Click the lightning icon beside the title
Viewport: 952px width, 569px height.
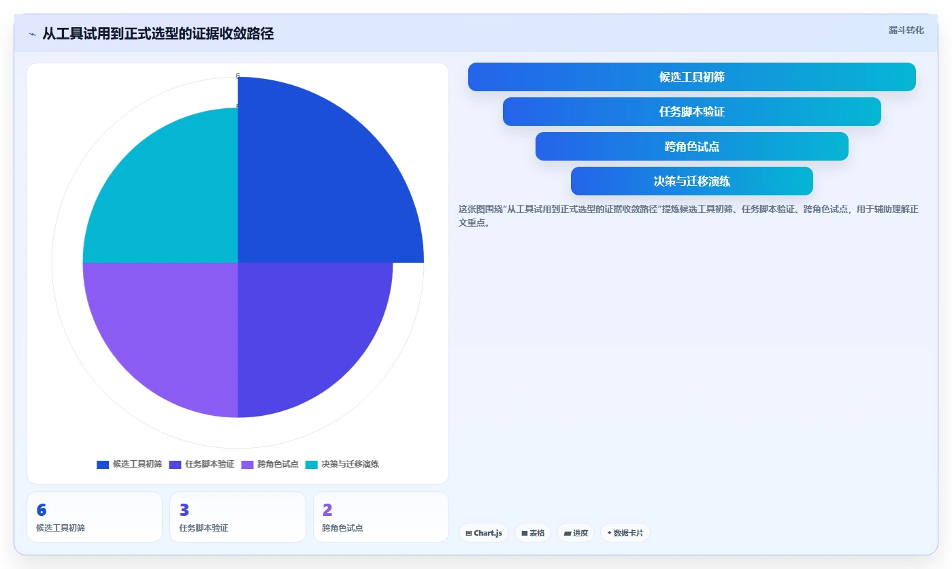[32, 34]
